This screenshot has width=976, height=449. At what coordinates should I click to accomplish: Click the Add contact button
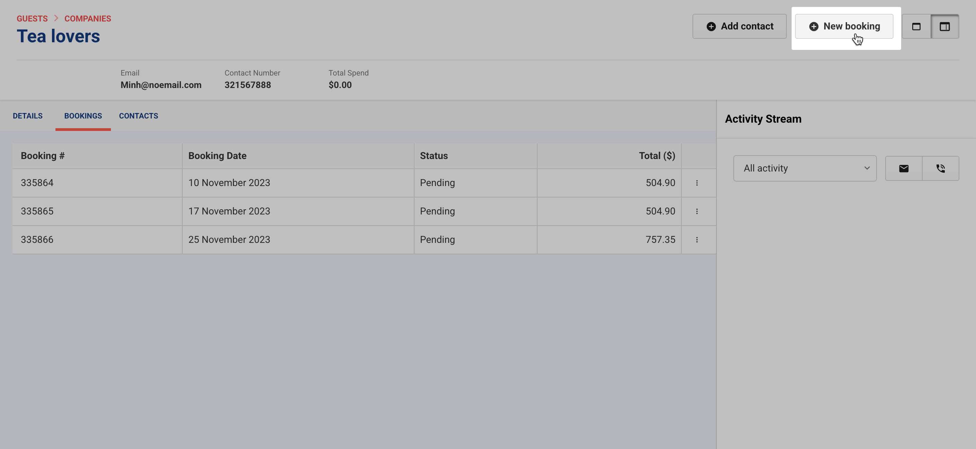coord(739,26)
